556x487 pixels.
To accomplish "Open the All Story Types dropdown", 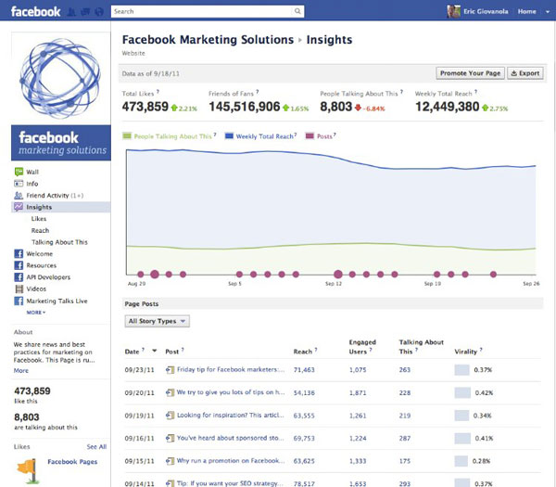I will pyautogui.click(x=158, y=321).
